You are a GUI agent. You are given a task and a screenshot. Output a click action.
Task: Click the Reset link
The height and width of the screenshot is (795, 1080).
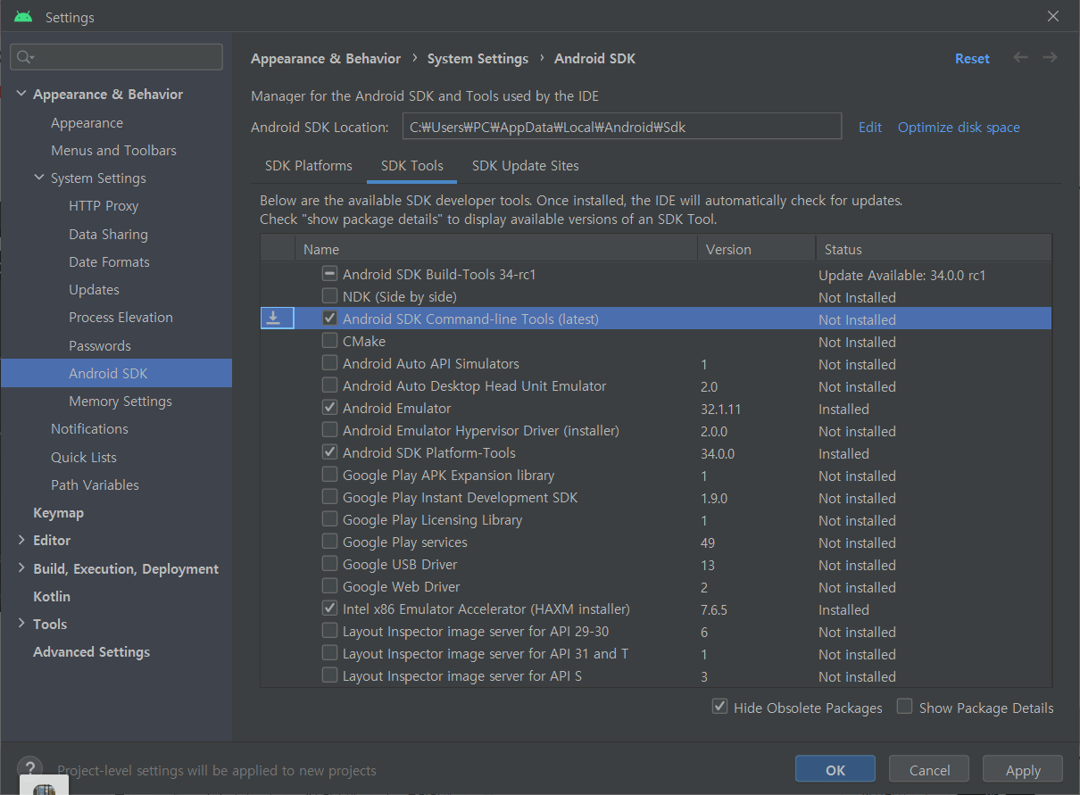coord(972,59)
